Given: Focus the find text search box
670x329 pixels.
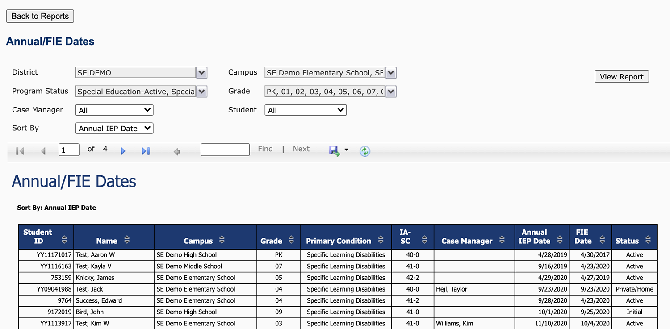Looking at the screenshot, I should 225,150.
